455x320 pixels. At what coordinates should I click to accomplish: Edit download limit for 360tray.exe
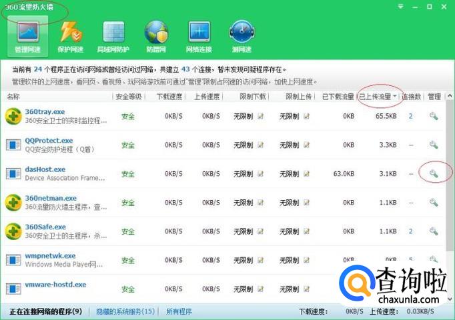261,116
